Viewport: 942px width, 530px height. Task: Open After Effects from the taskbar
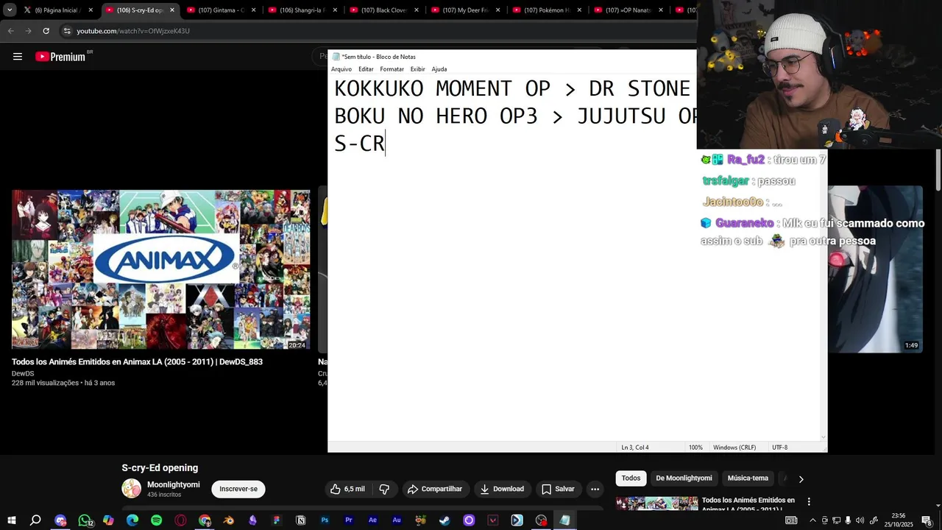pos(373,520)
